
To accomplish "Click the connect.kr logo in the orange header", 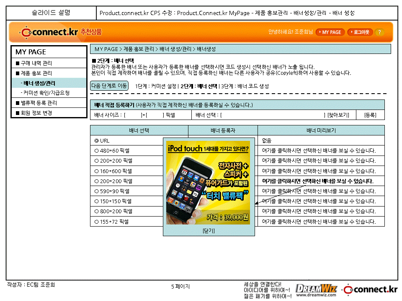I will pos(49,32).
